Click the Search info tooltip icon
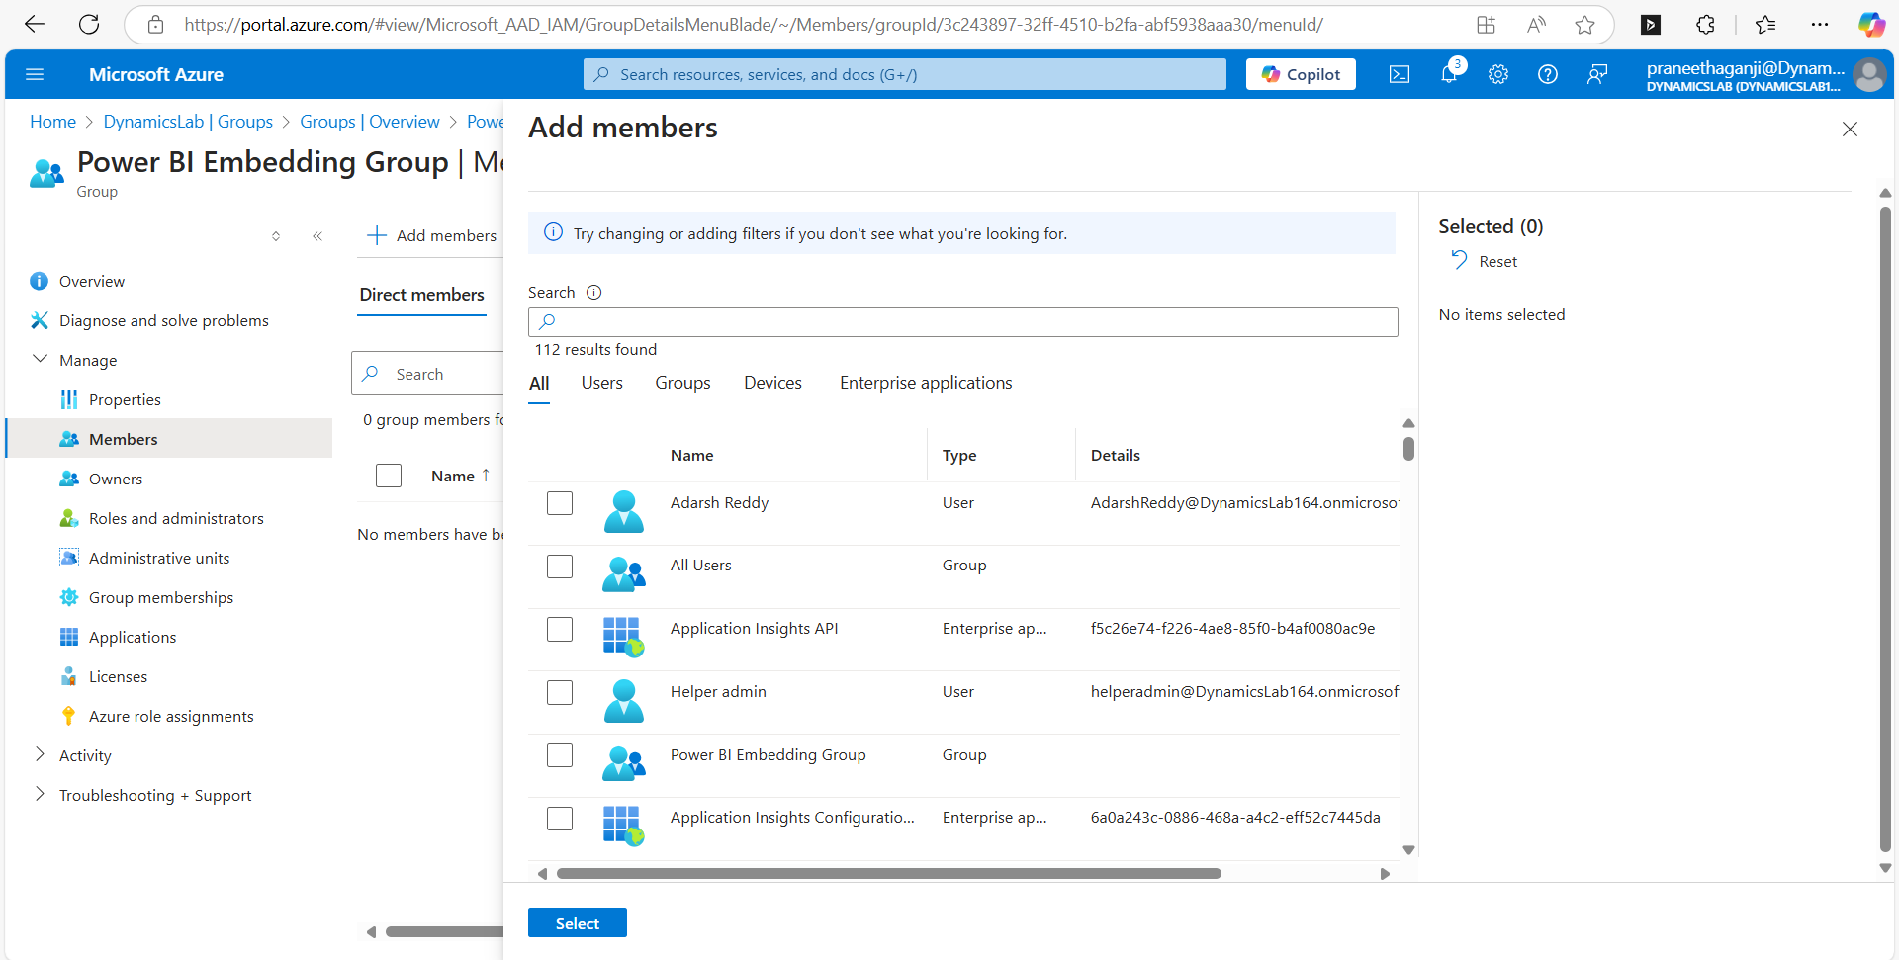1899x960 pixels. tap(593, 293)
